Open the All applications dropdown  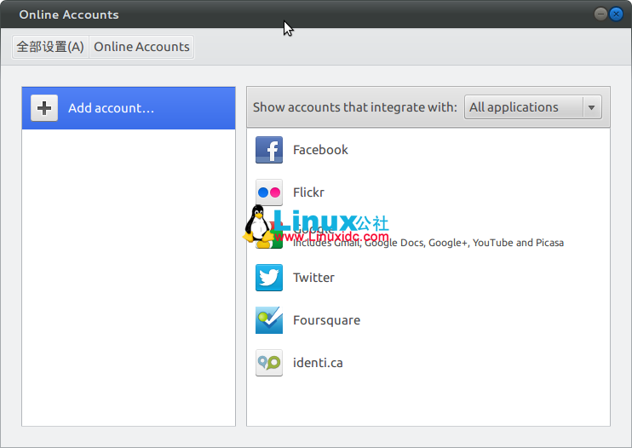click(533, 107)
